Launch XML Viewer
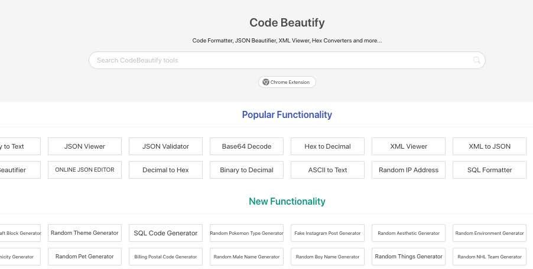533x269 pixels. (408, 146)
